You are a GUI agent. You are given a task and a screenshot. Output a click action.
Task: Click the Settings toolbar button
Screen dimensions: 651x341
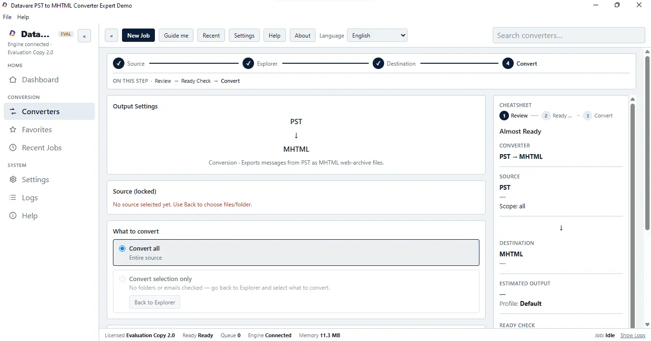point(244,36)
